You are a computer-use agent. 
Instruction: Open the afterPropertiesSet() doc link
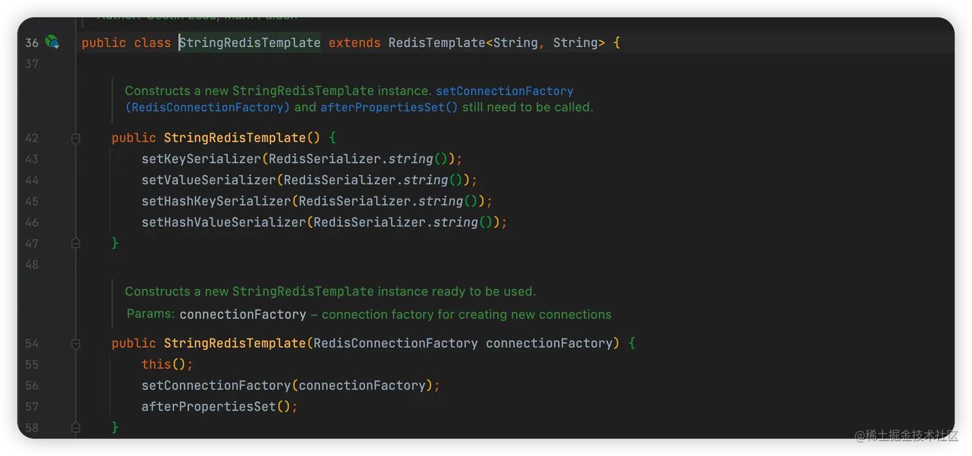point(389,107)
